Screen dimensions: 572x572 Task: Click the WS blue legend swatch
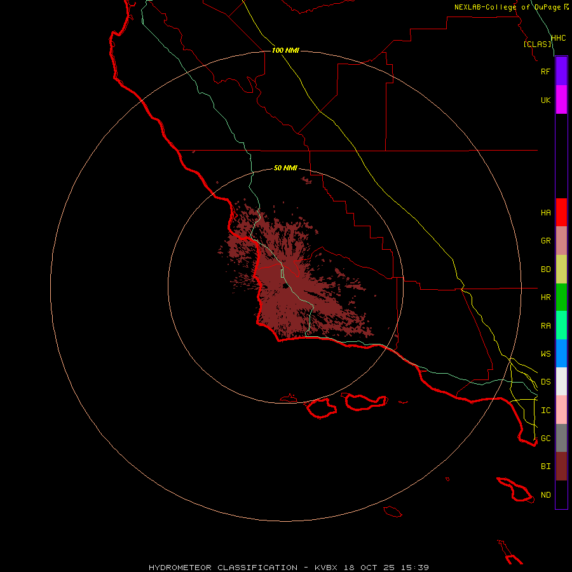coord(561,353)
